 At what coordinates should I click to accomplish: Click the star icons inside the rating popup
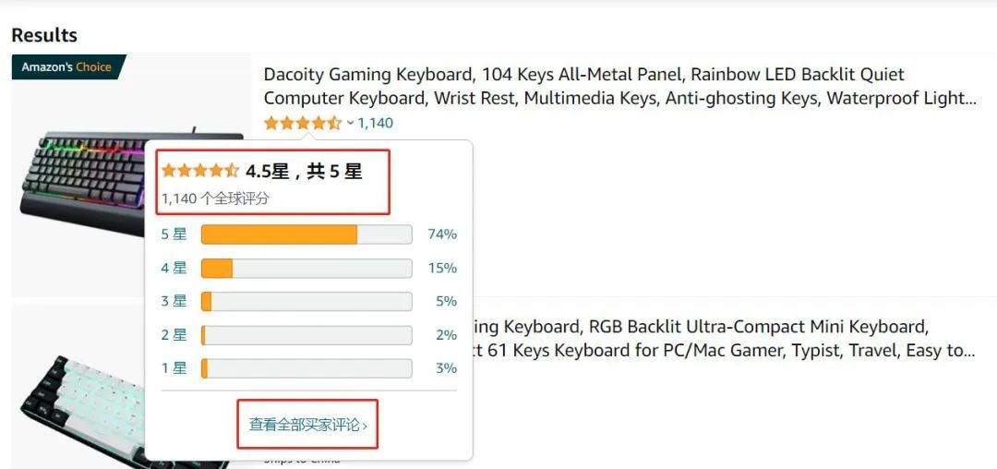(200, 170)
